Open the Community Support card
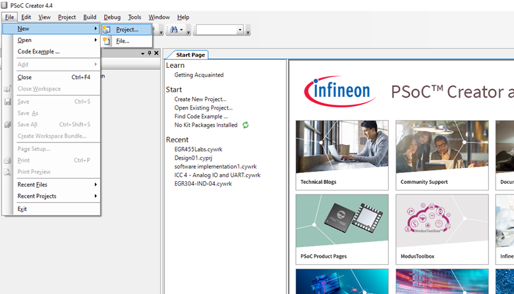Viewport: 514px width, 294px height. click(442, 155)
